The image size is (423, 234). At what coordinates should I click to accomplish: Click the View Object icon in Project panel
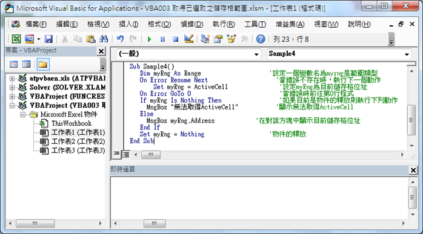(27, 64)
